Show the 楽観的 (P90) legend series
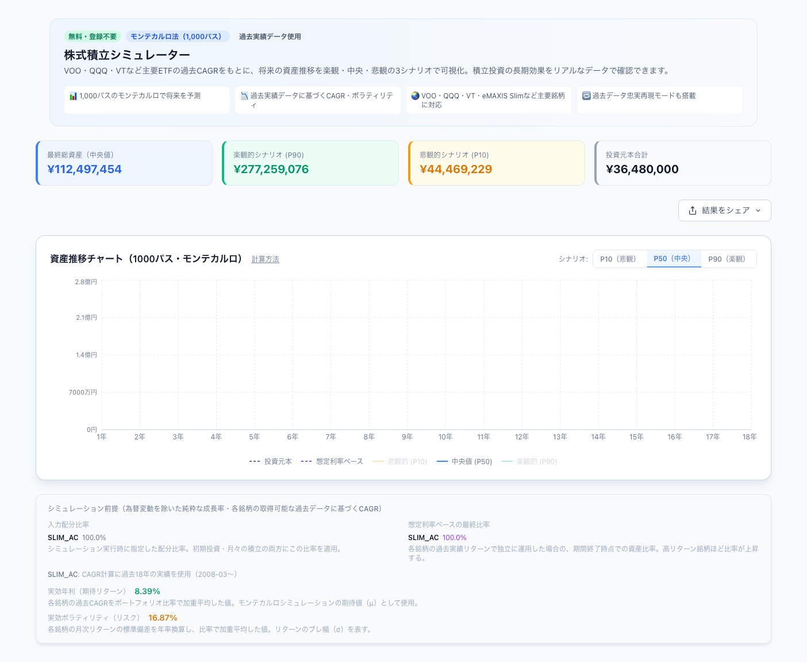 tap(529, 461)
